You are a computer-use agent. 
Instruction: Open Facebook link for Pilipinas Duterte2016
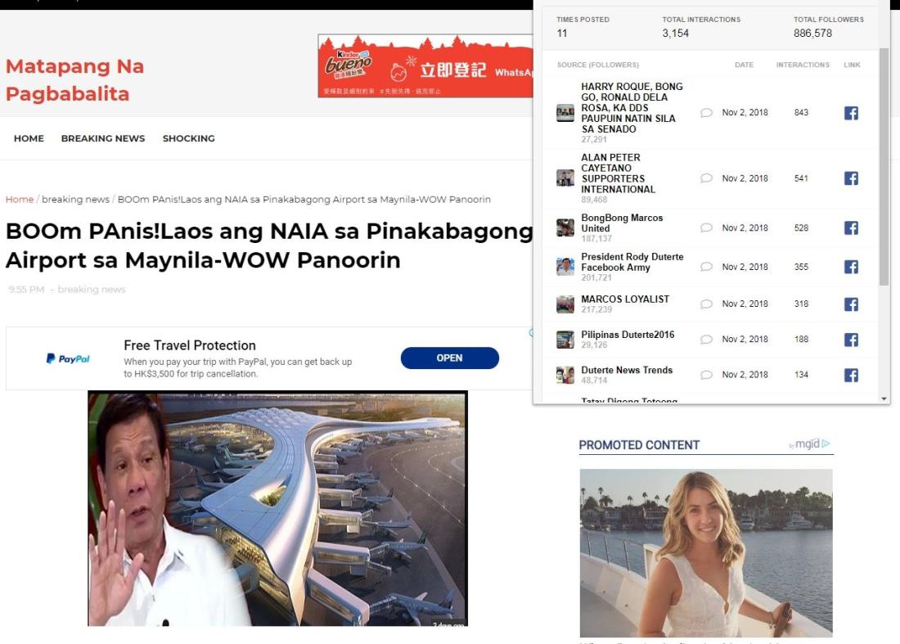(x=851, y=340)
